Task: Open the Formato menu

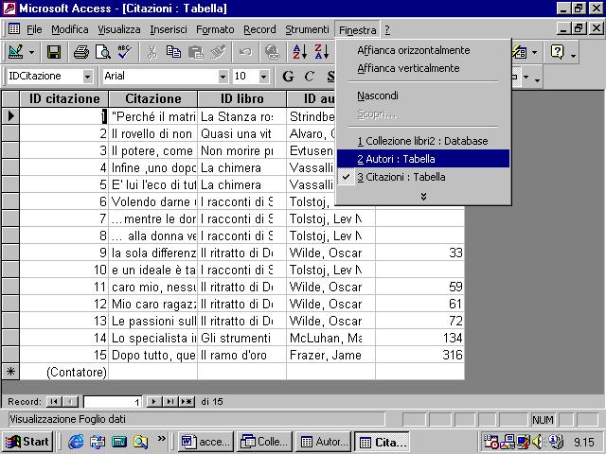Action: (215, 29)
